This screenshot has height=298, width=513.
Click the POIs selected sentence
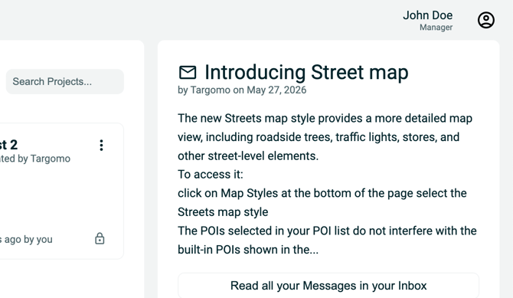click(x=327, y=240)
